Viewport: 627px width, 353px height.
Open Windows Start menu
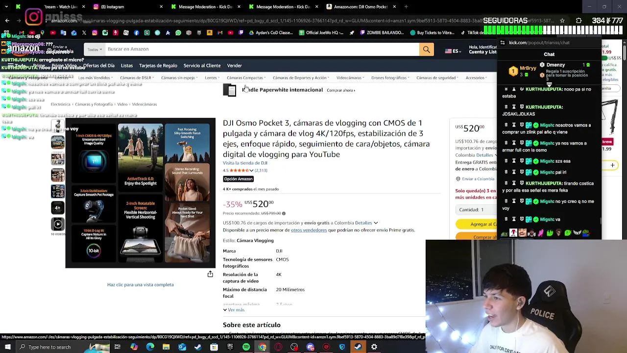click(7, 347)
